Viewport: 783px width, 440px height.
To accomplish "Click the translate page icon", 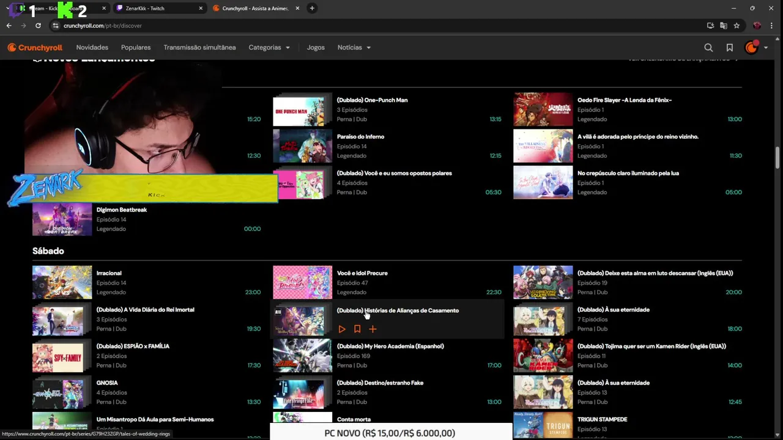I will [724, 26].
